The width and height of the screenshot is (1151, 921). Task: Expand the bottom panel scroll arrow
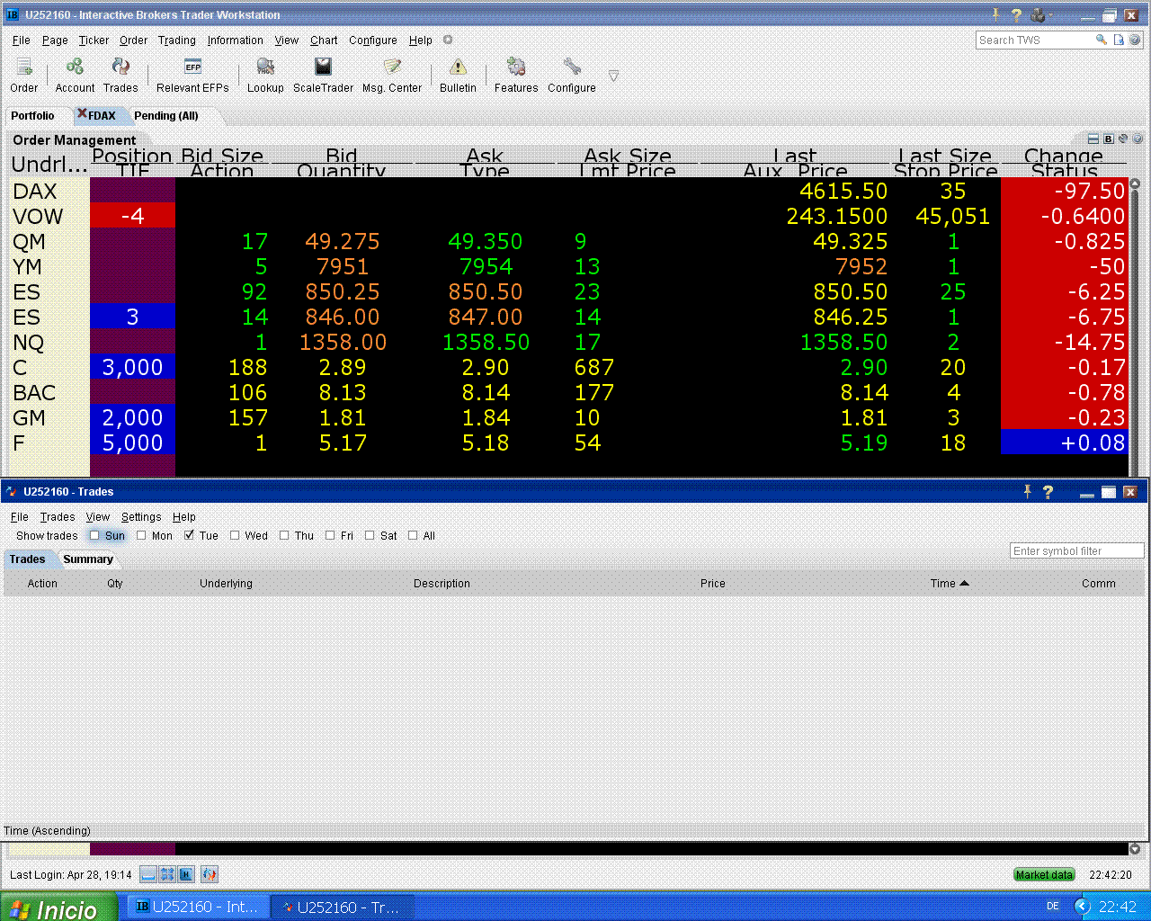[1135, 849]
